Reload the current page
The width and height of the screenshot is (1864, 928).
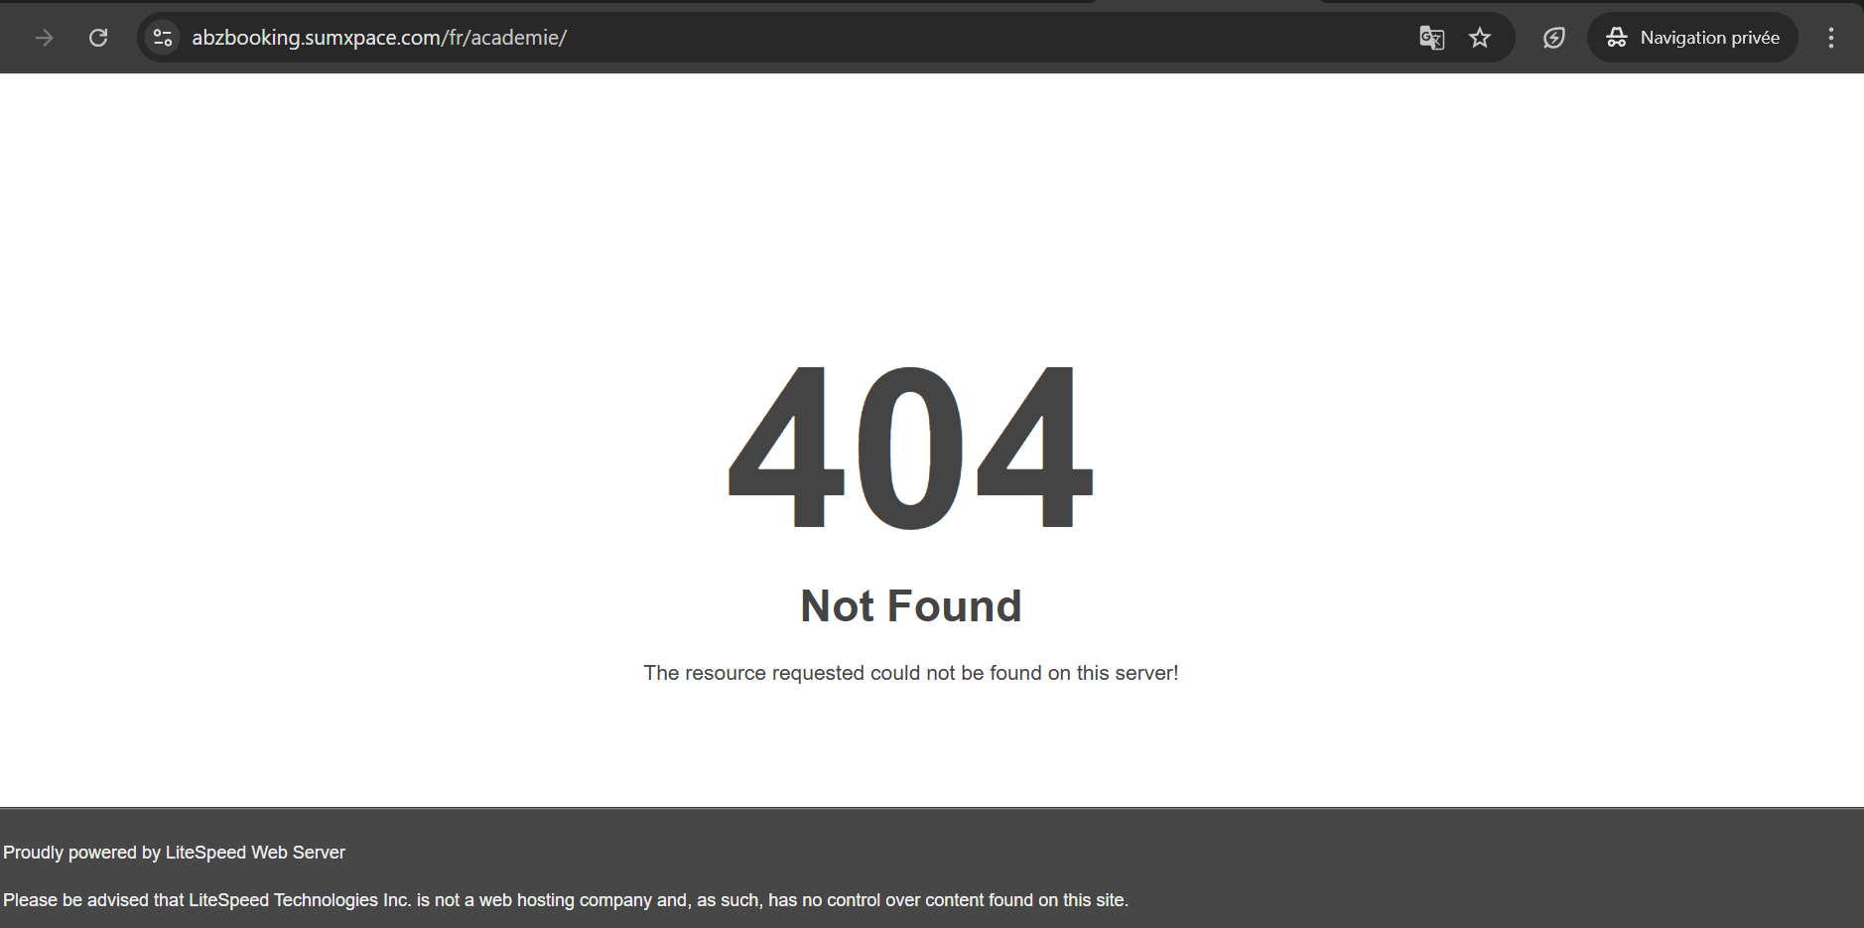coord(98,38)
